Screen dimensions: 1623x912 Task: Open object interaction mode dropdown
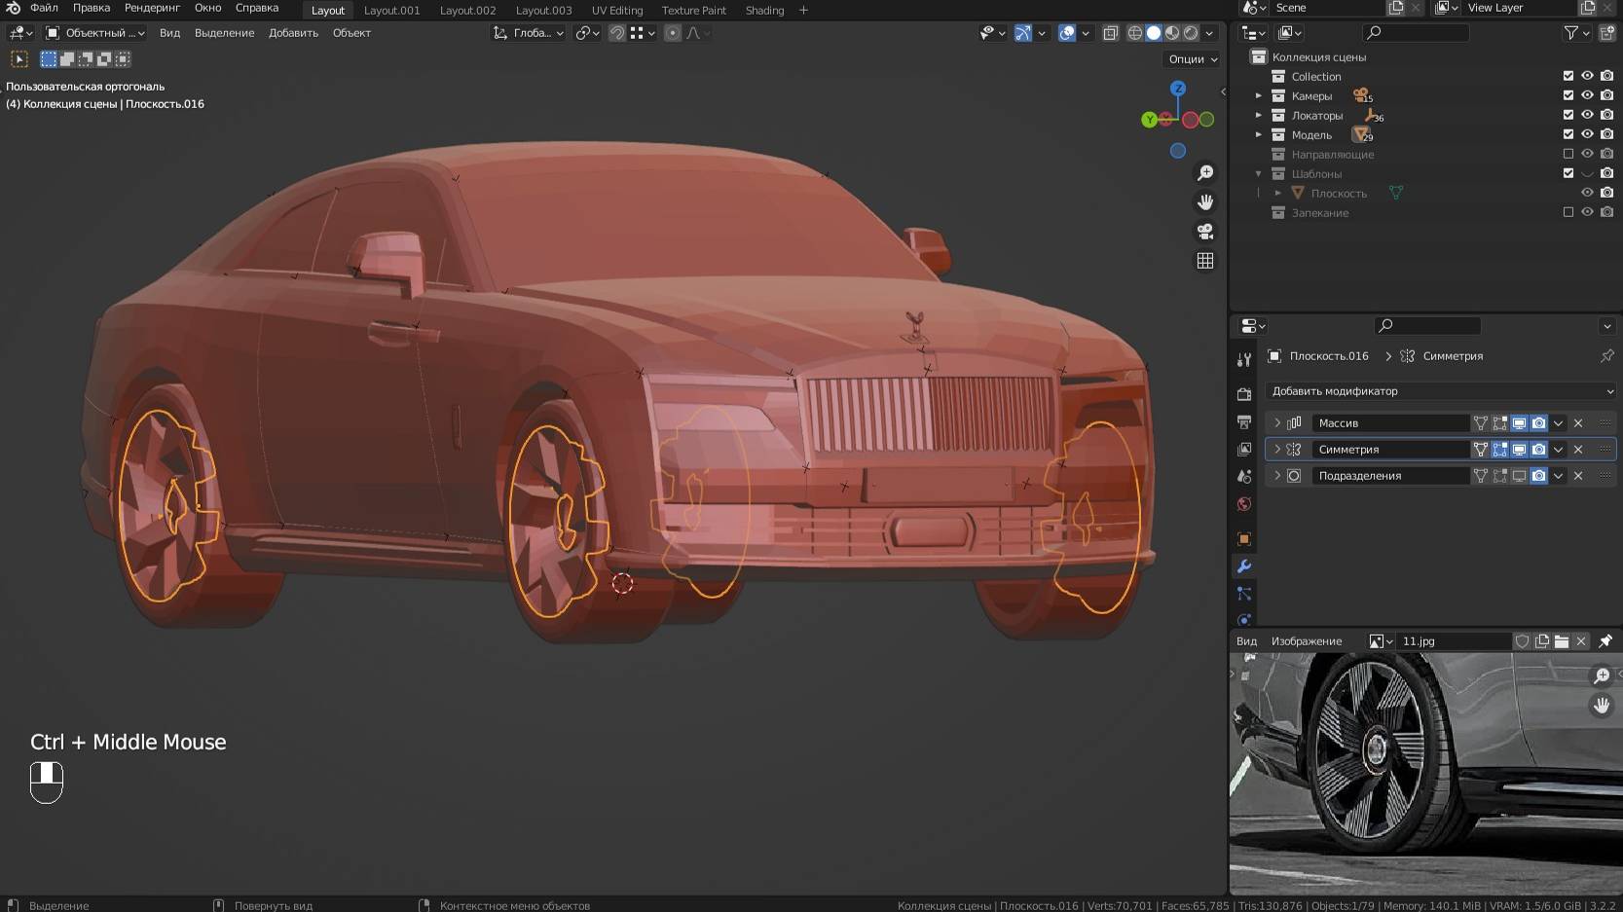(95, 32)
